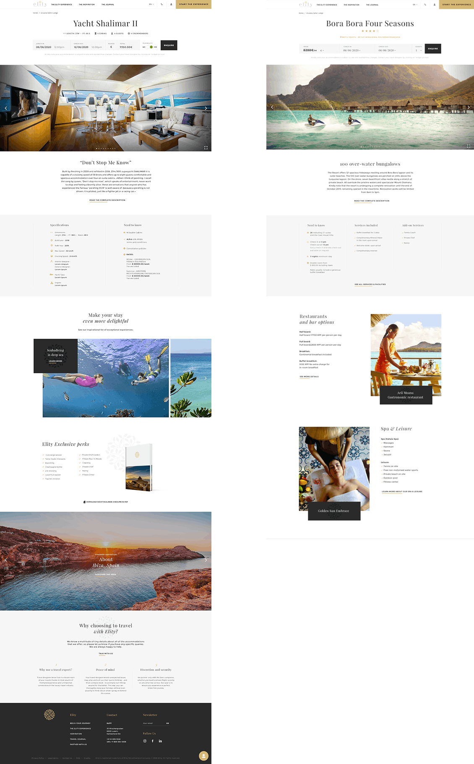This screenshot has width=474, height=764.
Task: Open Bora Bora Check In date dropdown
Action: tap(352, 50)
